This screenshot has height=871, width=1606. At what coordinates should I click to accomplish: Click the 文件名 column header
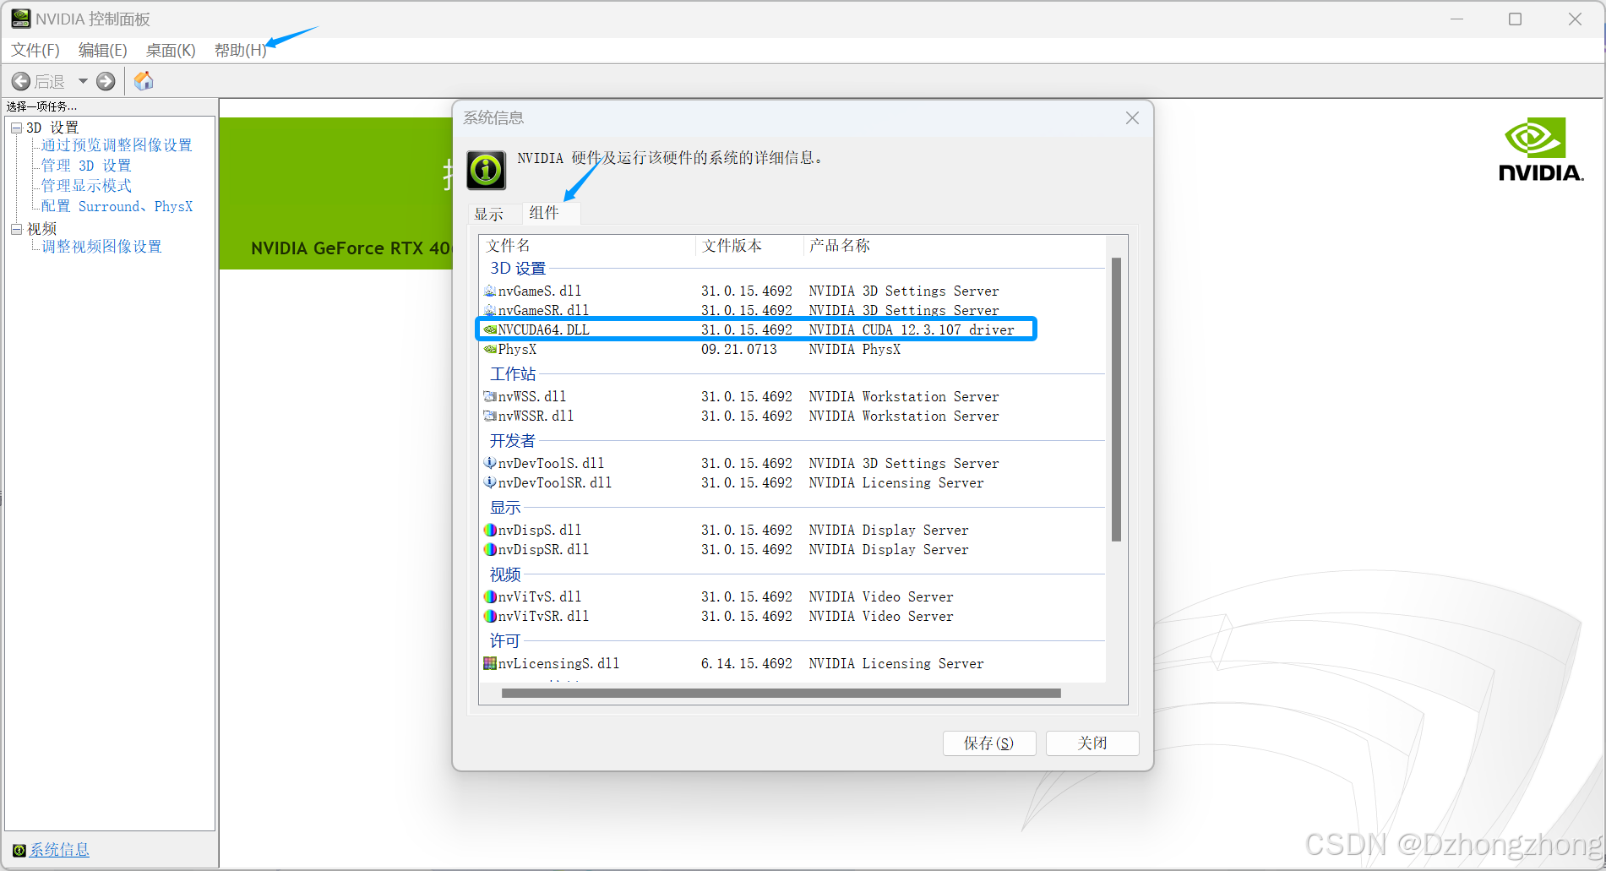pos(587,246)
